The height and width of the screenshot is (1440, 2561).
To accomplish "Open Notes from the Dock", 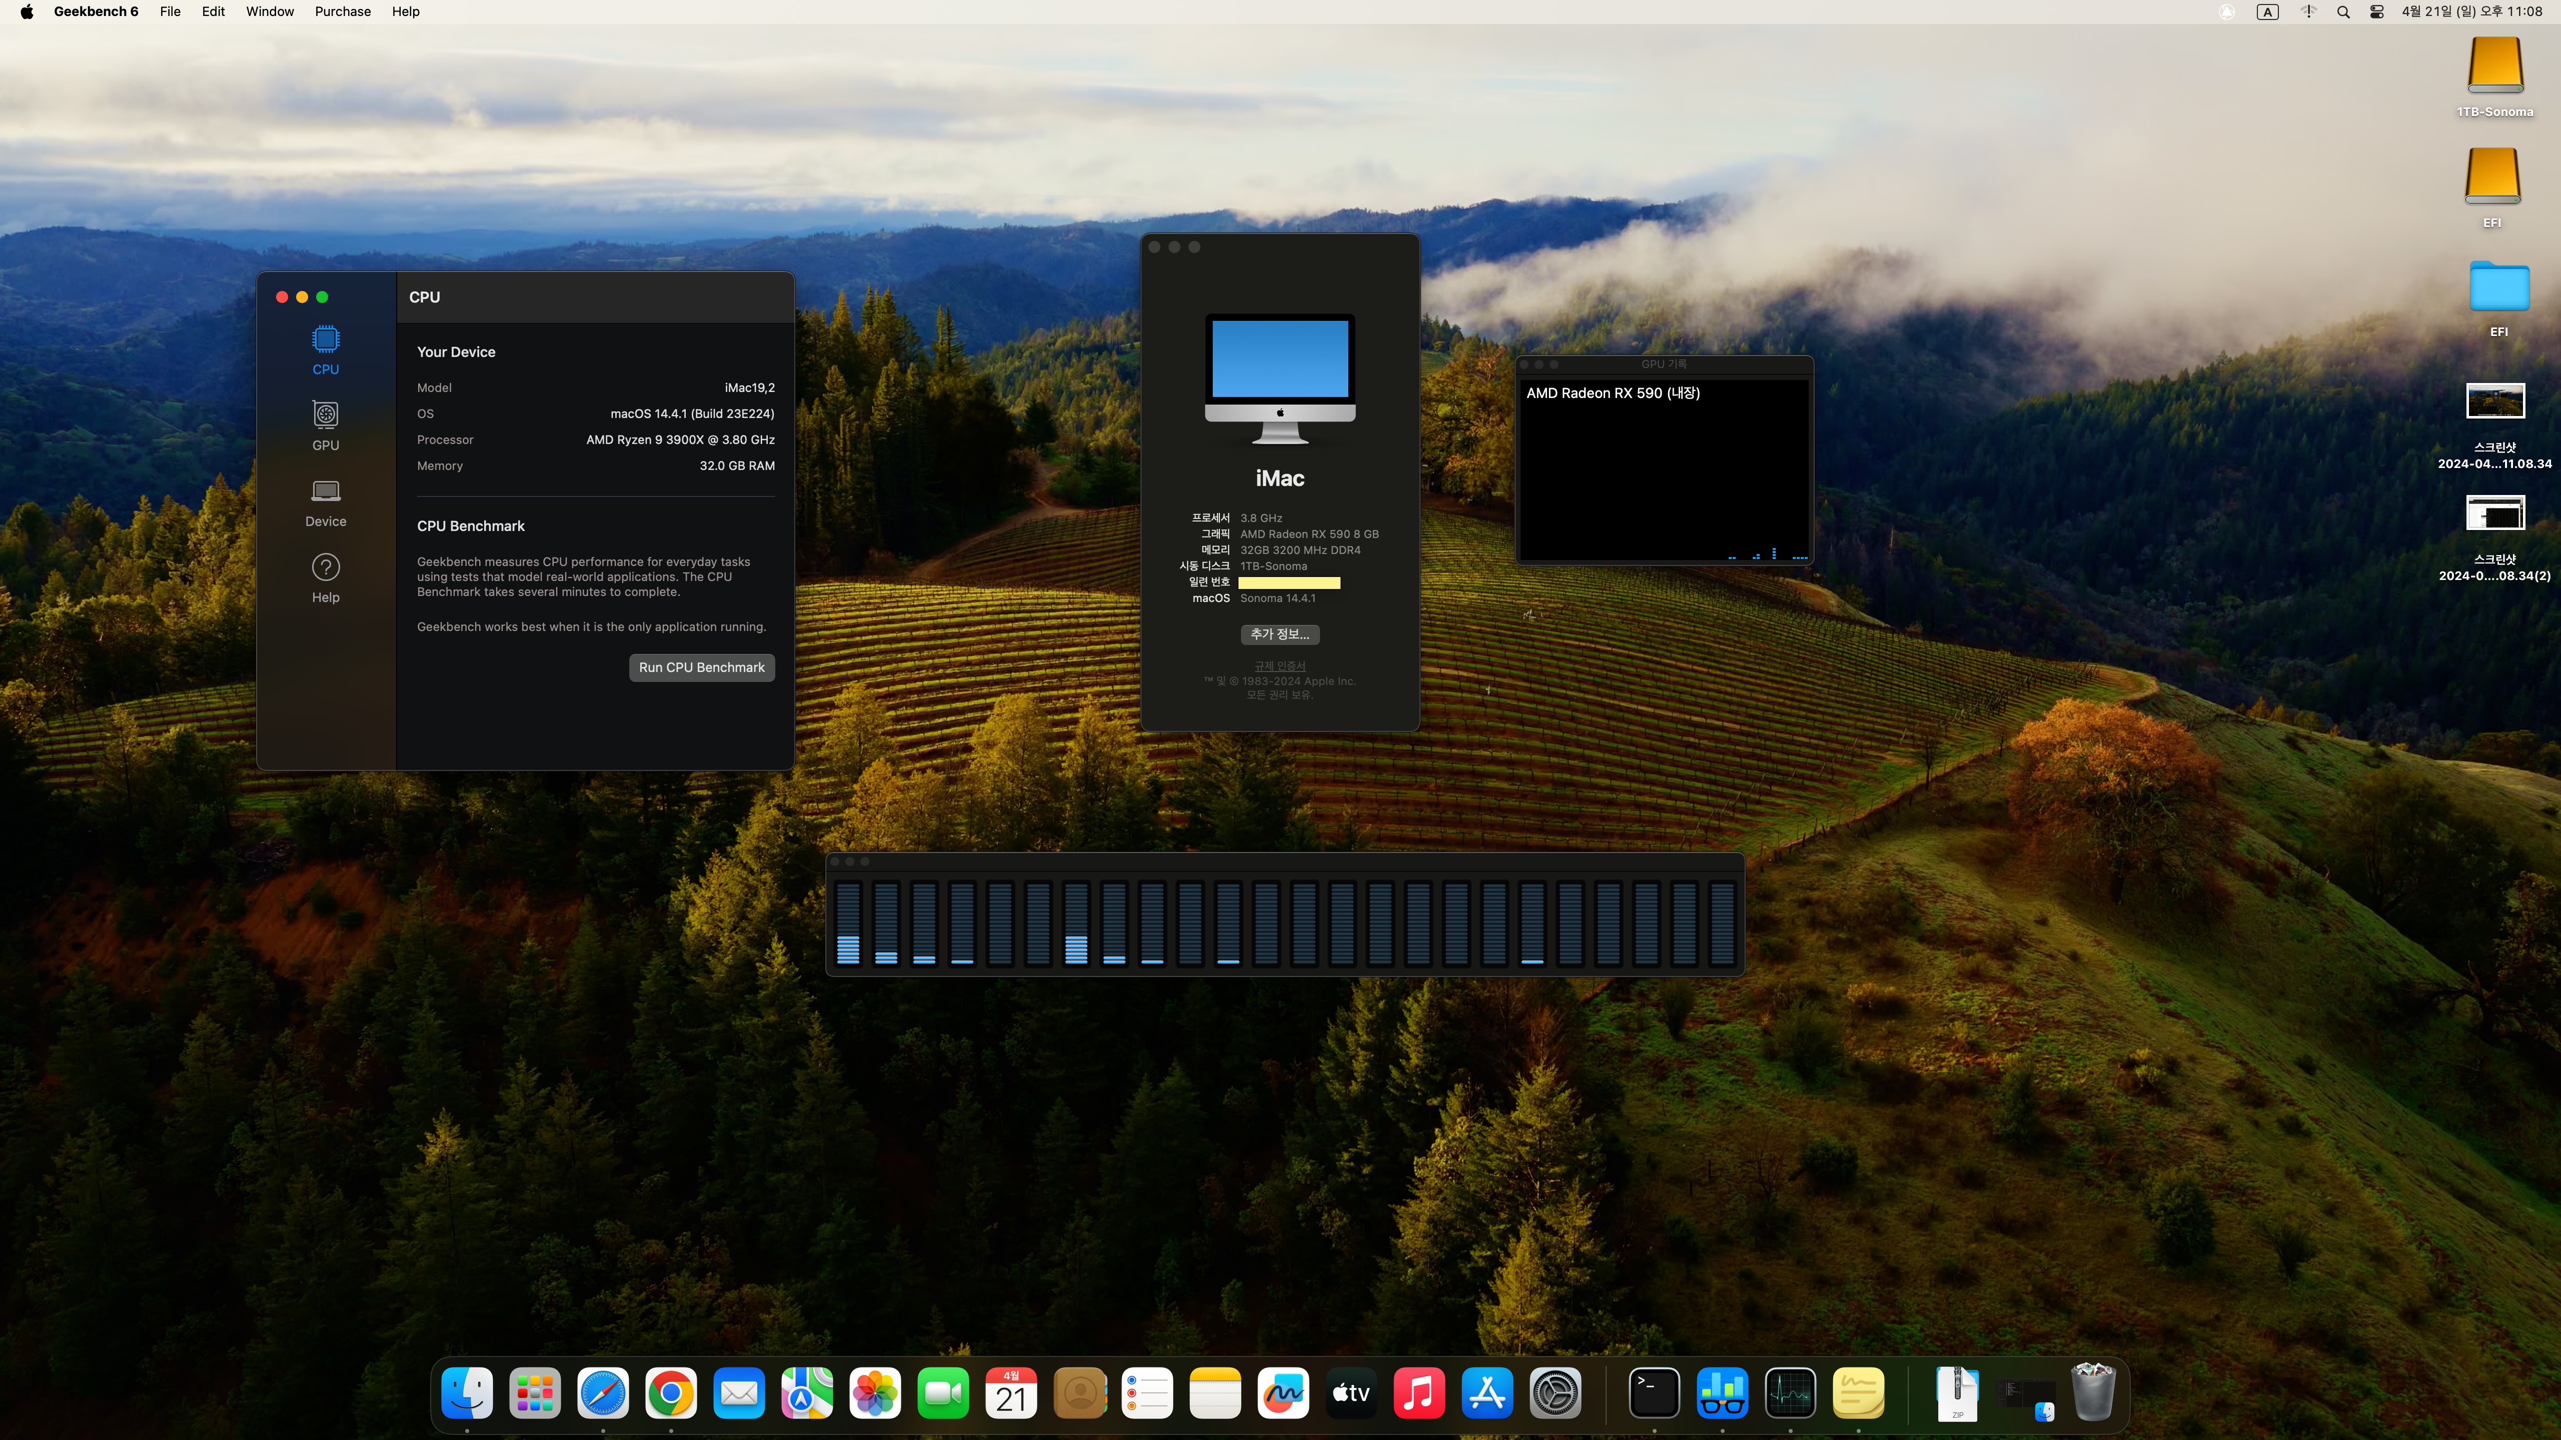I will pyautogui.click(x=1215, y=1392).
